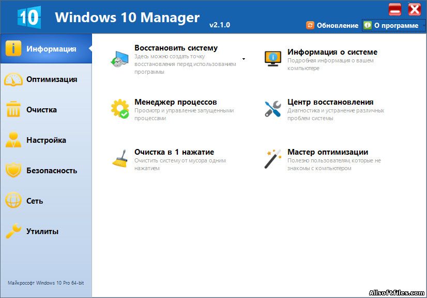This screenshot has height=298, width=427.
Task: Click the system restore monitor icon
Action: 119,59
